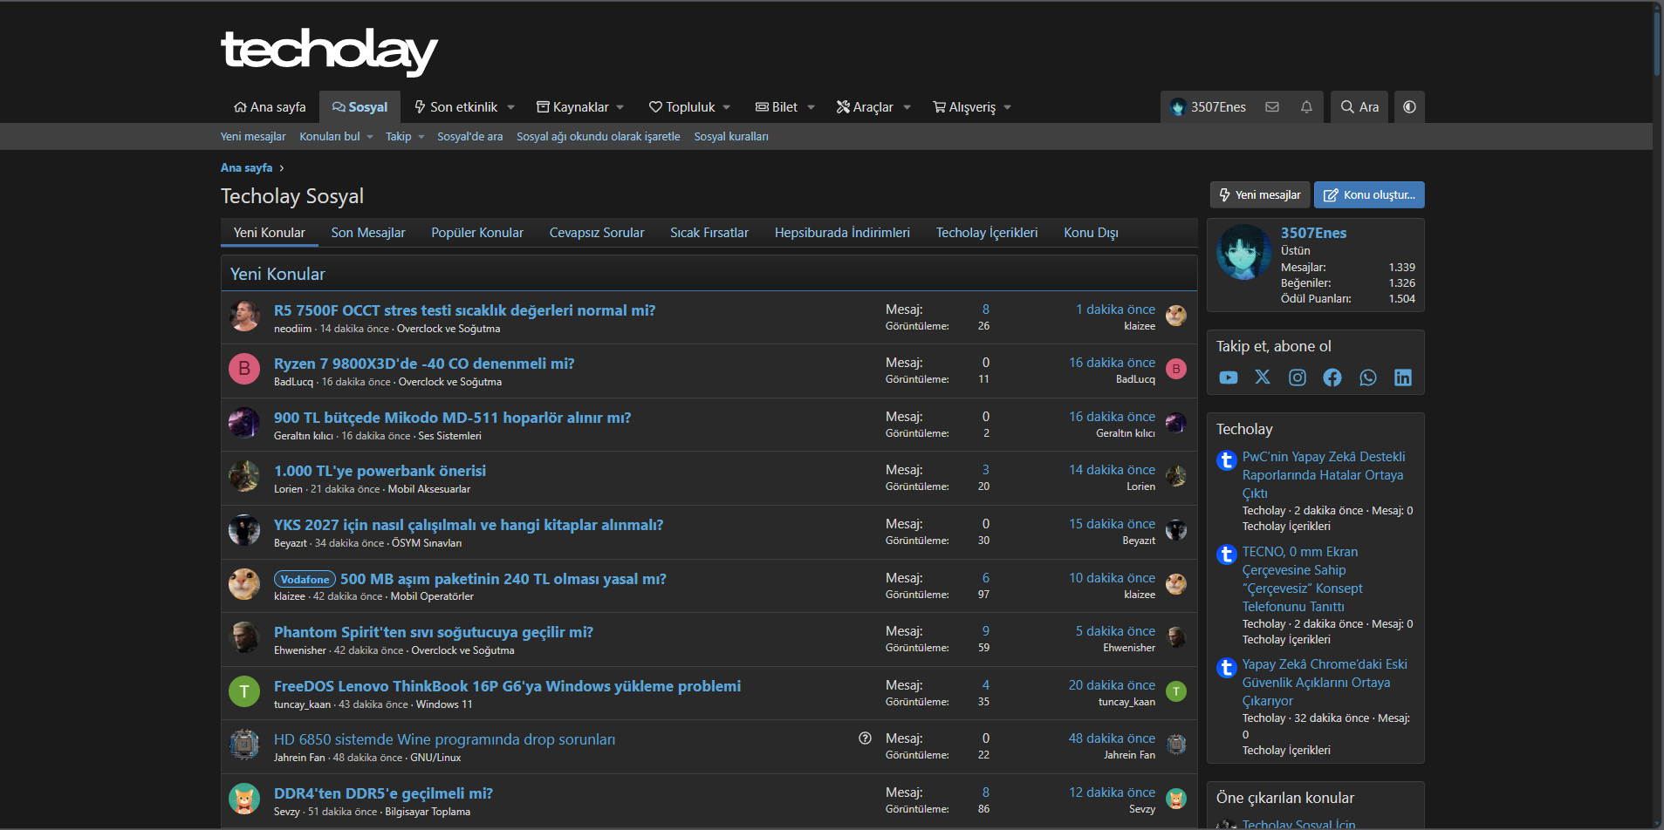The image size is (1664, 830).
Task: Open the 3507Enes account menu
Action: click(x=1209, y=107)
